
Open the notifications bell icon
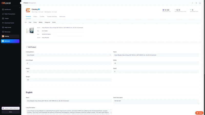coord(192,3)
